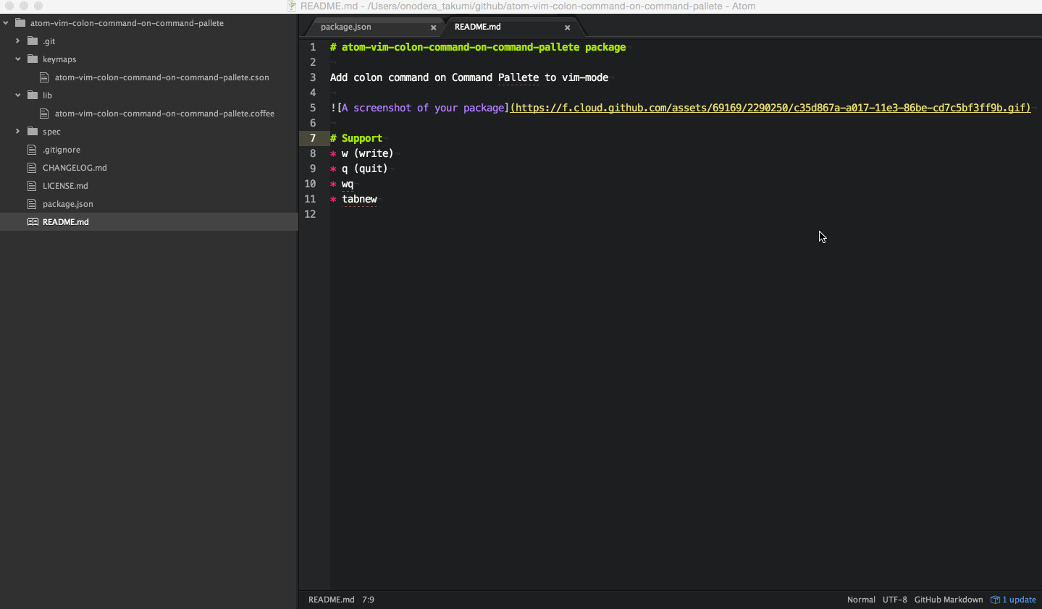Open atom-vim-colon-command-on-command-pallete.cson file
The image size is (1042, 609).
pyautogui.click(x=162, y=77)
